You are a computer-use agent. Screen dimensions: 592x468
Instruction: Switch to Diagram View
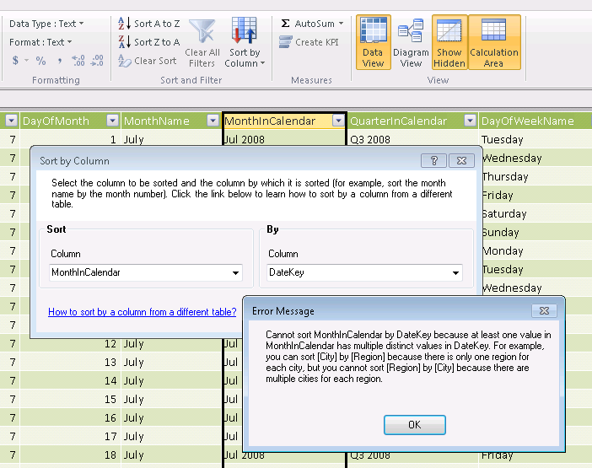411,42
